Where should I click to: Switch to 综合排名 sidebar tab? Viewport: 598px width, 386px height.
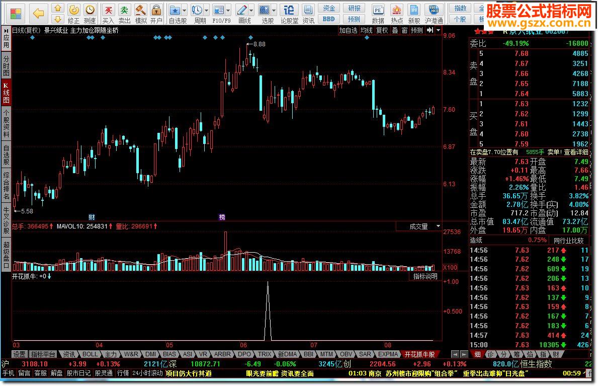pyautogui.click(x=6, y=186)
